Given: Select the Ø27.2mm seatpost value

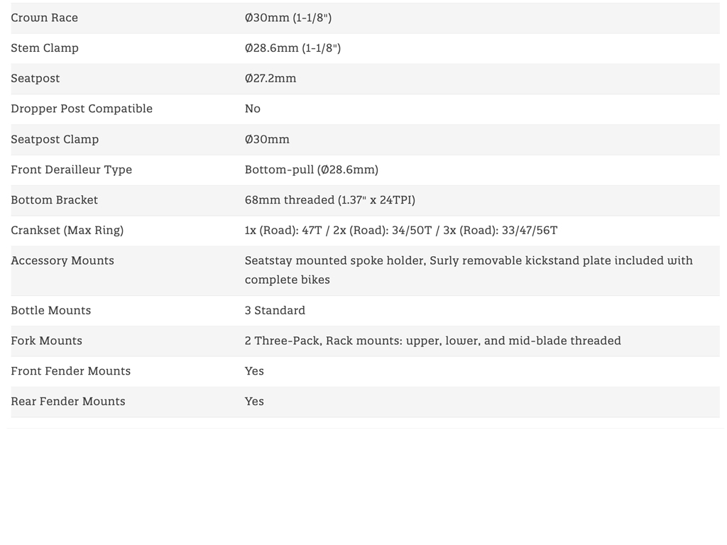Looking at the screenshot, I should click(x=270, y=79).
